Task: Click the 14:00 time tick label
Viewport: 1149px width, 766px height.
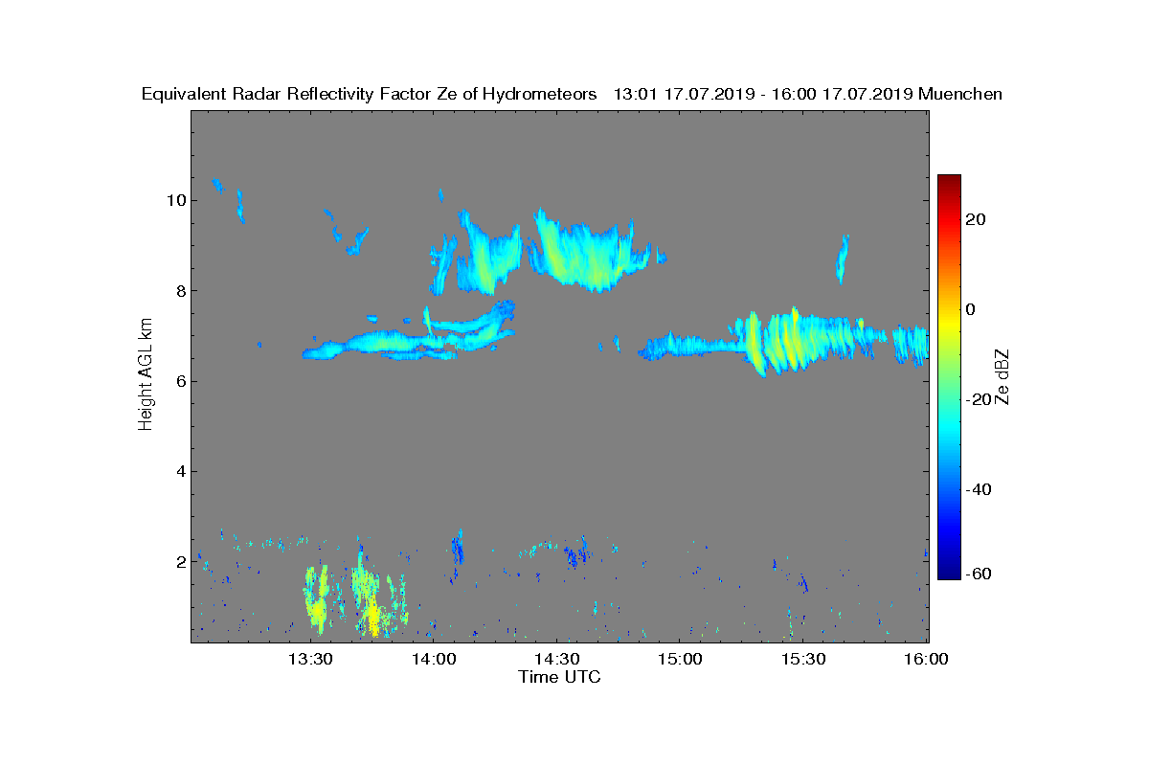Action: pyautogui.click(x=434, y=659)
